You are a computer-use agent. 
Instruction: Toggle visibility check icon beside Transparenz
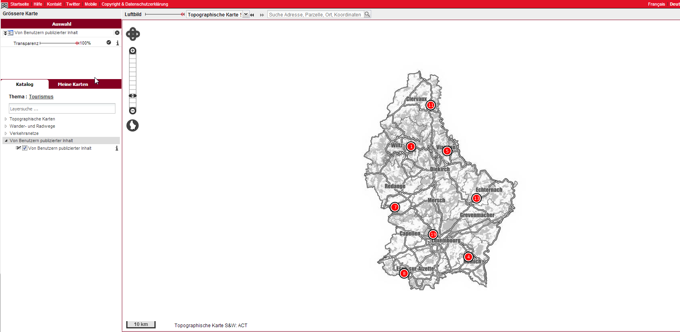109,43
